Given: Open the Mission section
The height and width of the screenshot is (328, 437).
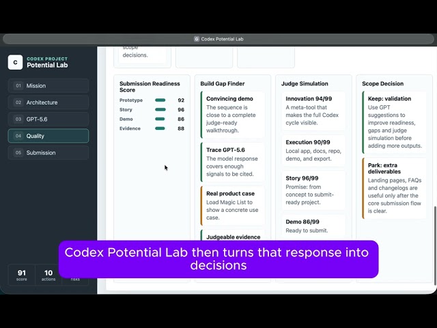Looking at the screenshot, I should pyautogui.click(x=48, y=85).
